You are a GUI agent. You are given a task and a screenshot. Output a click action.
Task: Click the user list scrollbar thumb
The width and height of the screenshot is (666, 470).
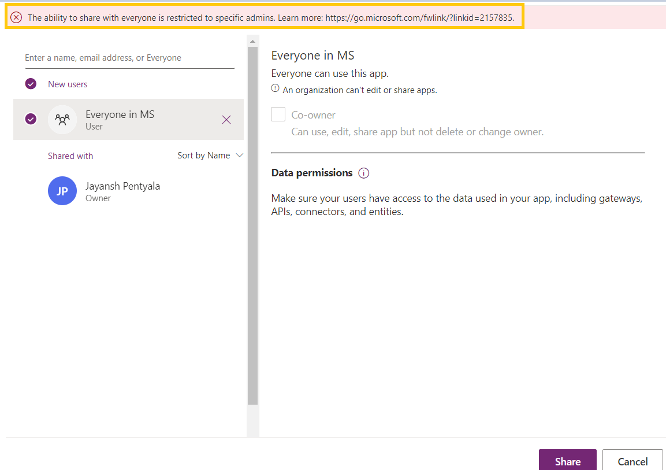coord(252,225)
